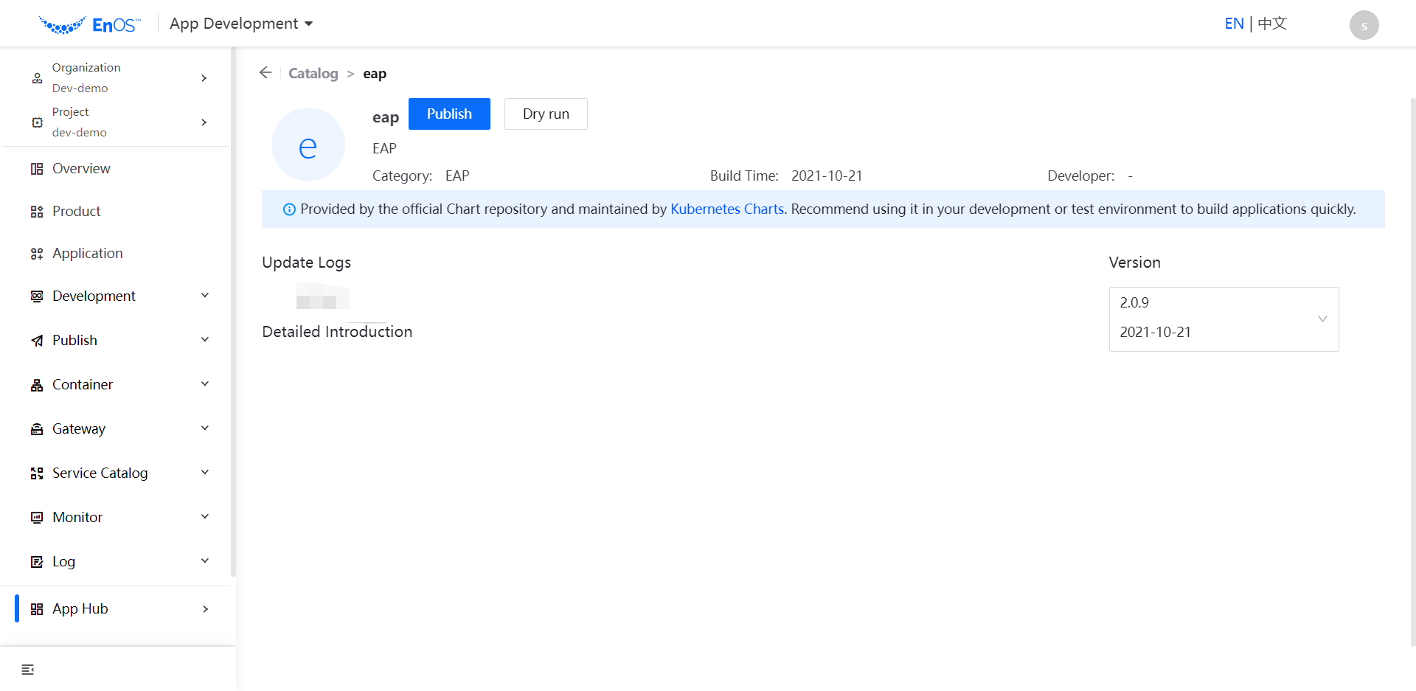Click the Gateway sidebar icon

coord(37,428)
